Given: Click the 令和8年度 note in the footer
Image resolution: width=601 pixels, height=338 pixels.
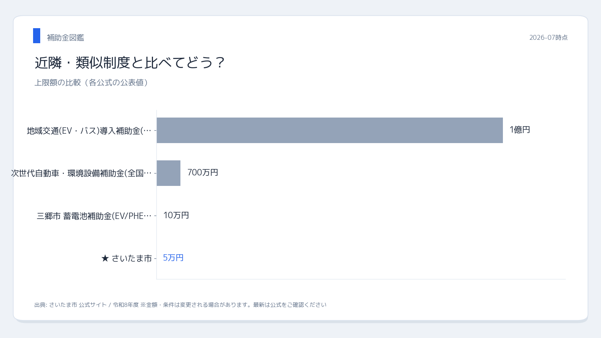Looking at the screenshot, I should point(126,305).
